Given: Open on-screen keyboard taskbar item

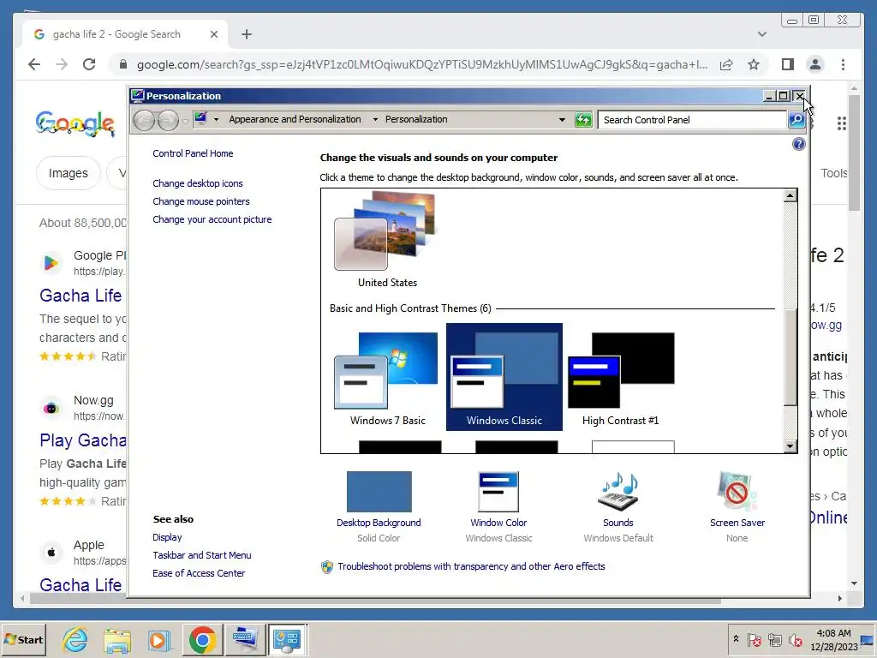Looking at the screenshot, I should coord(245,639).
